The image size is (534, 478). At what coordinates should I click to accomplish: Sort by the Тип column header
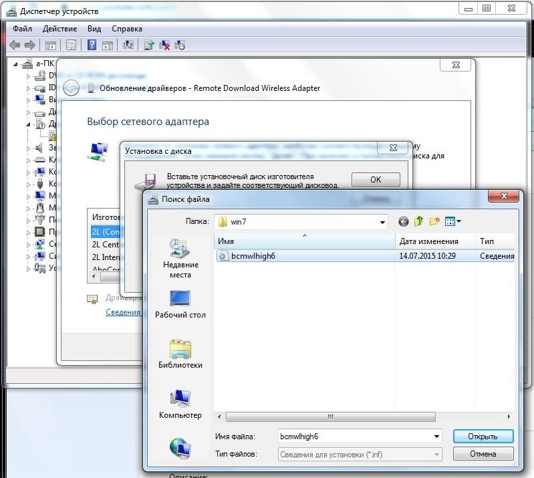(x=495, y=241)
